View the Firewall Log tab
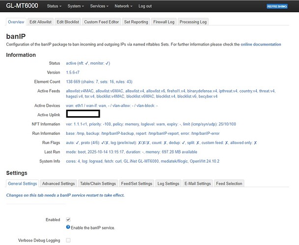Screen dimensions: 299x245 pos(164,22)
